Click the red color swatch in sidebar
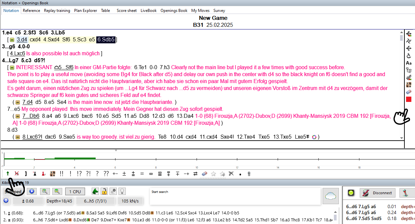 point(409,99)
